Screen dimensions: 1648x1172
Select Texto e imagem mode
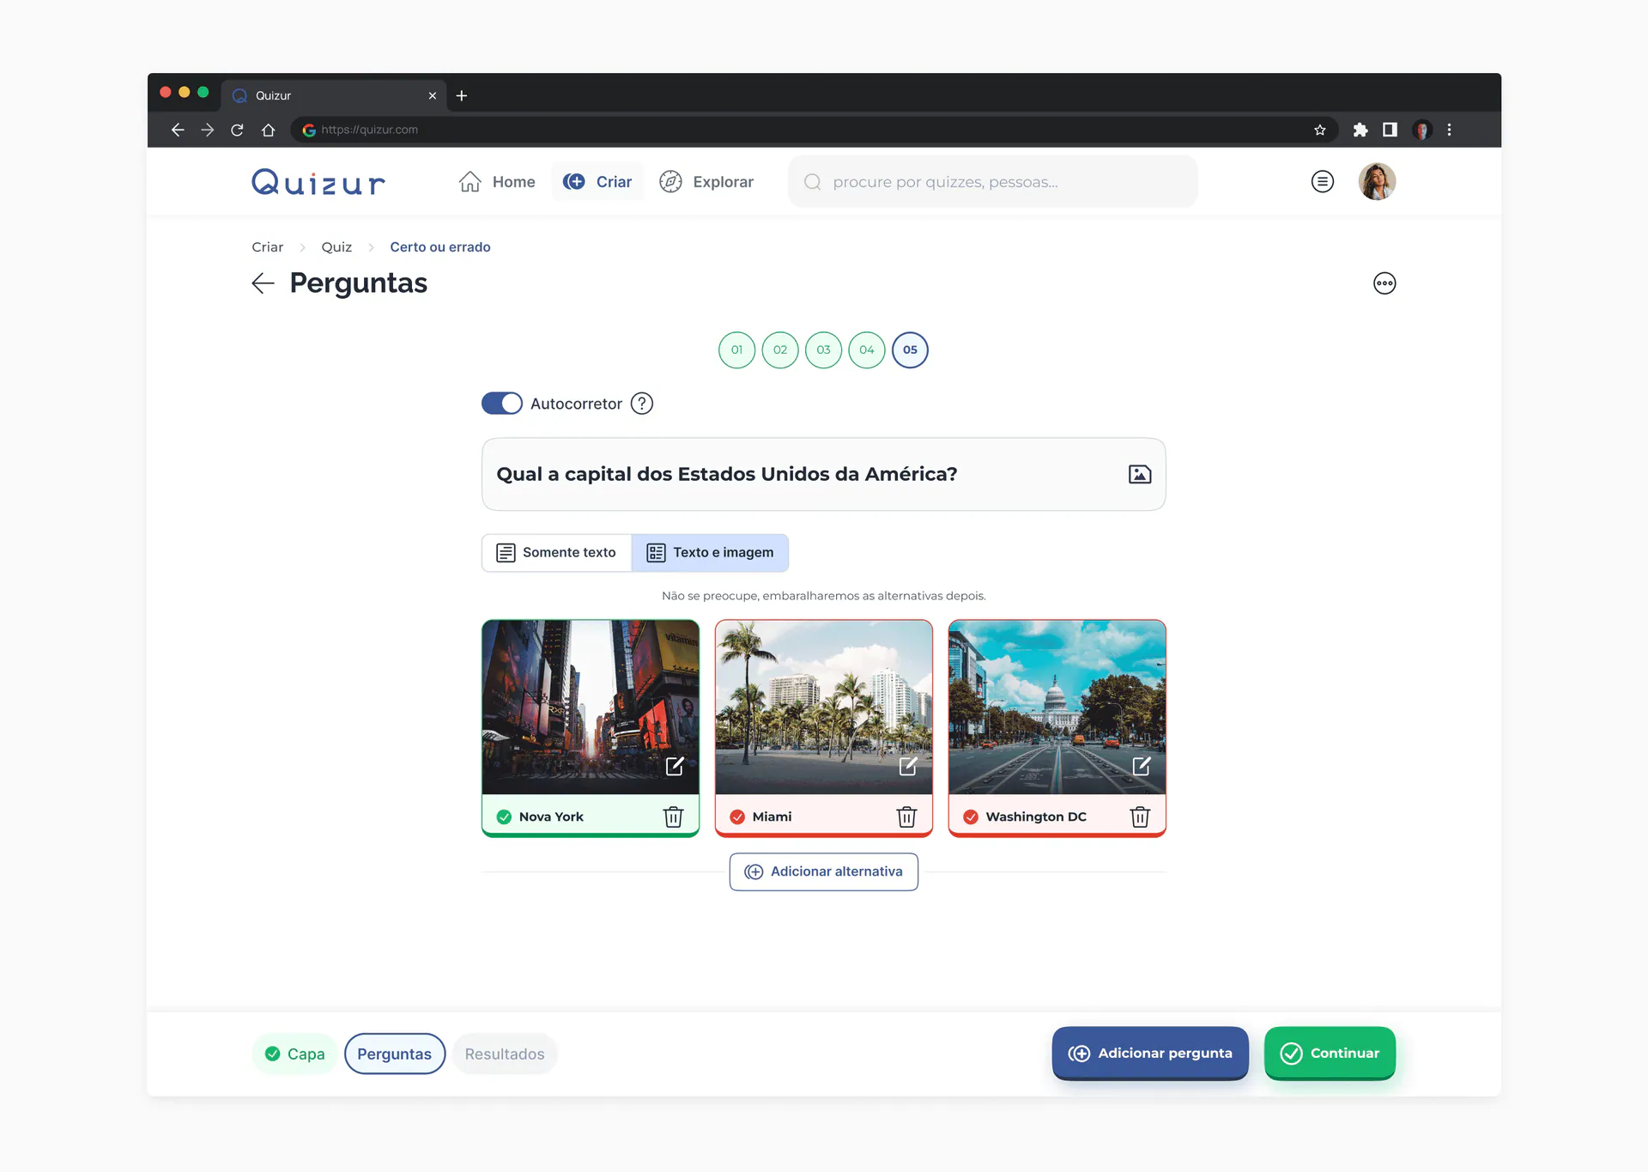click(710, 552)
